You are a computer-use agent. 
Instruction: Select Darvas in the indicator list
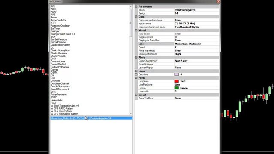click(x=54, y=70)
